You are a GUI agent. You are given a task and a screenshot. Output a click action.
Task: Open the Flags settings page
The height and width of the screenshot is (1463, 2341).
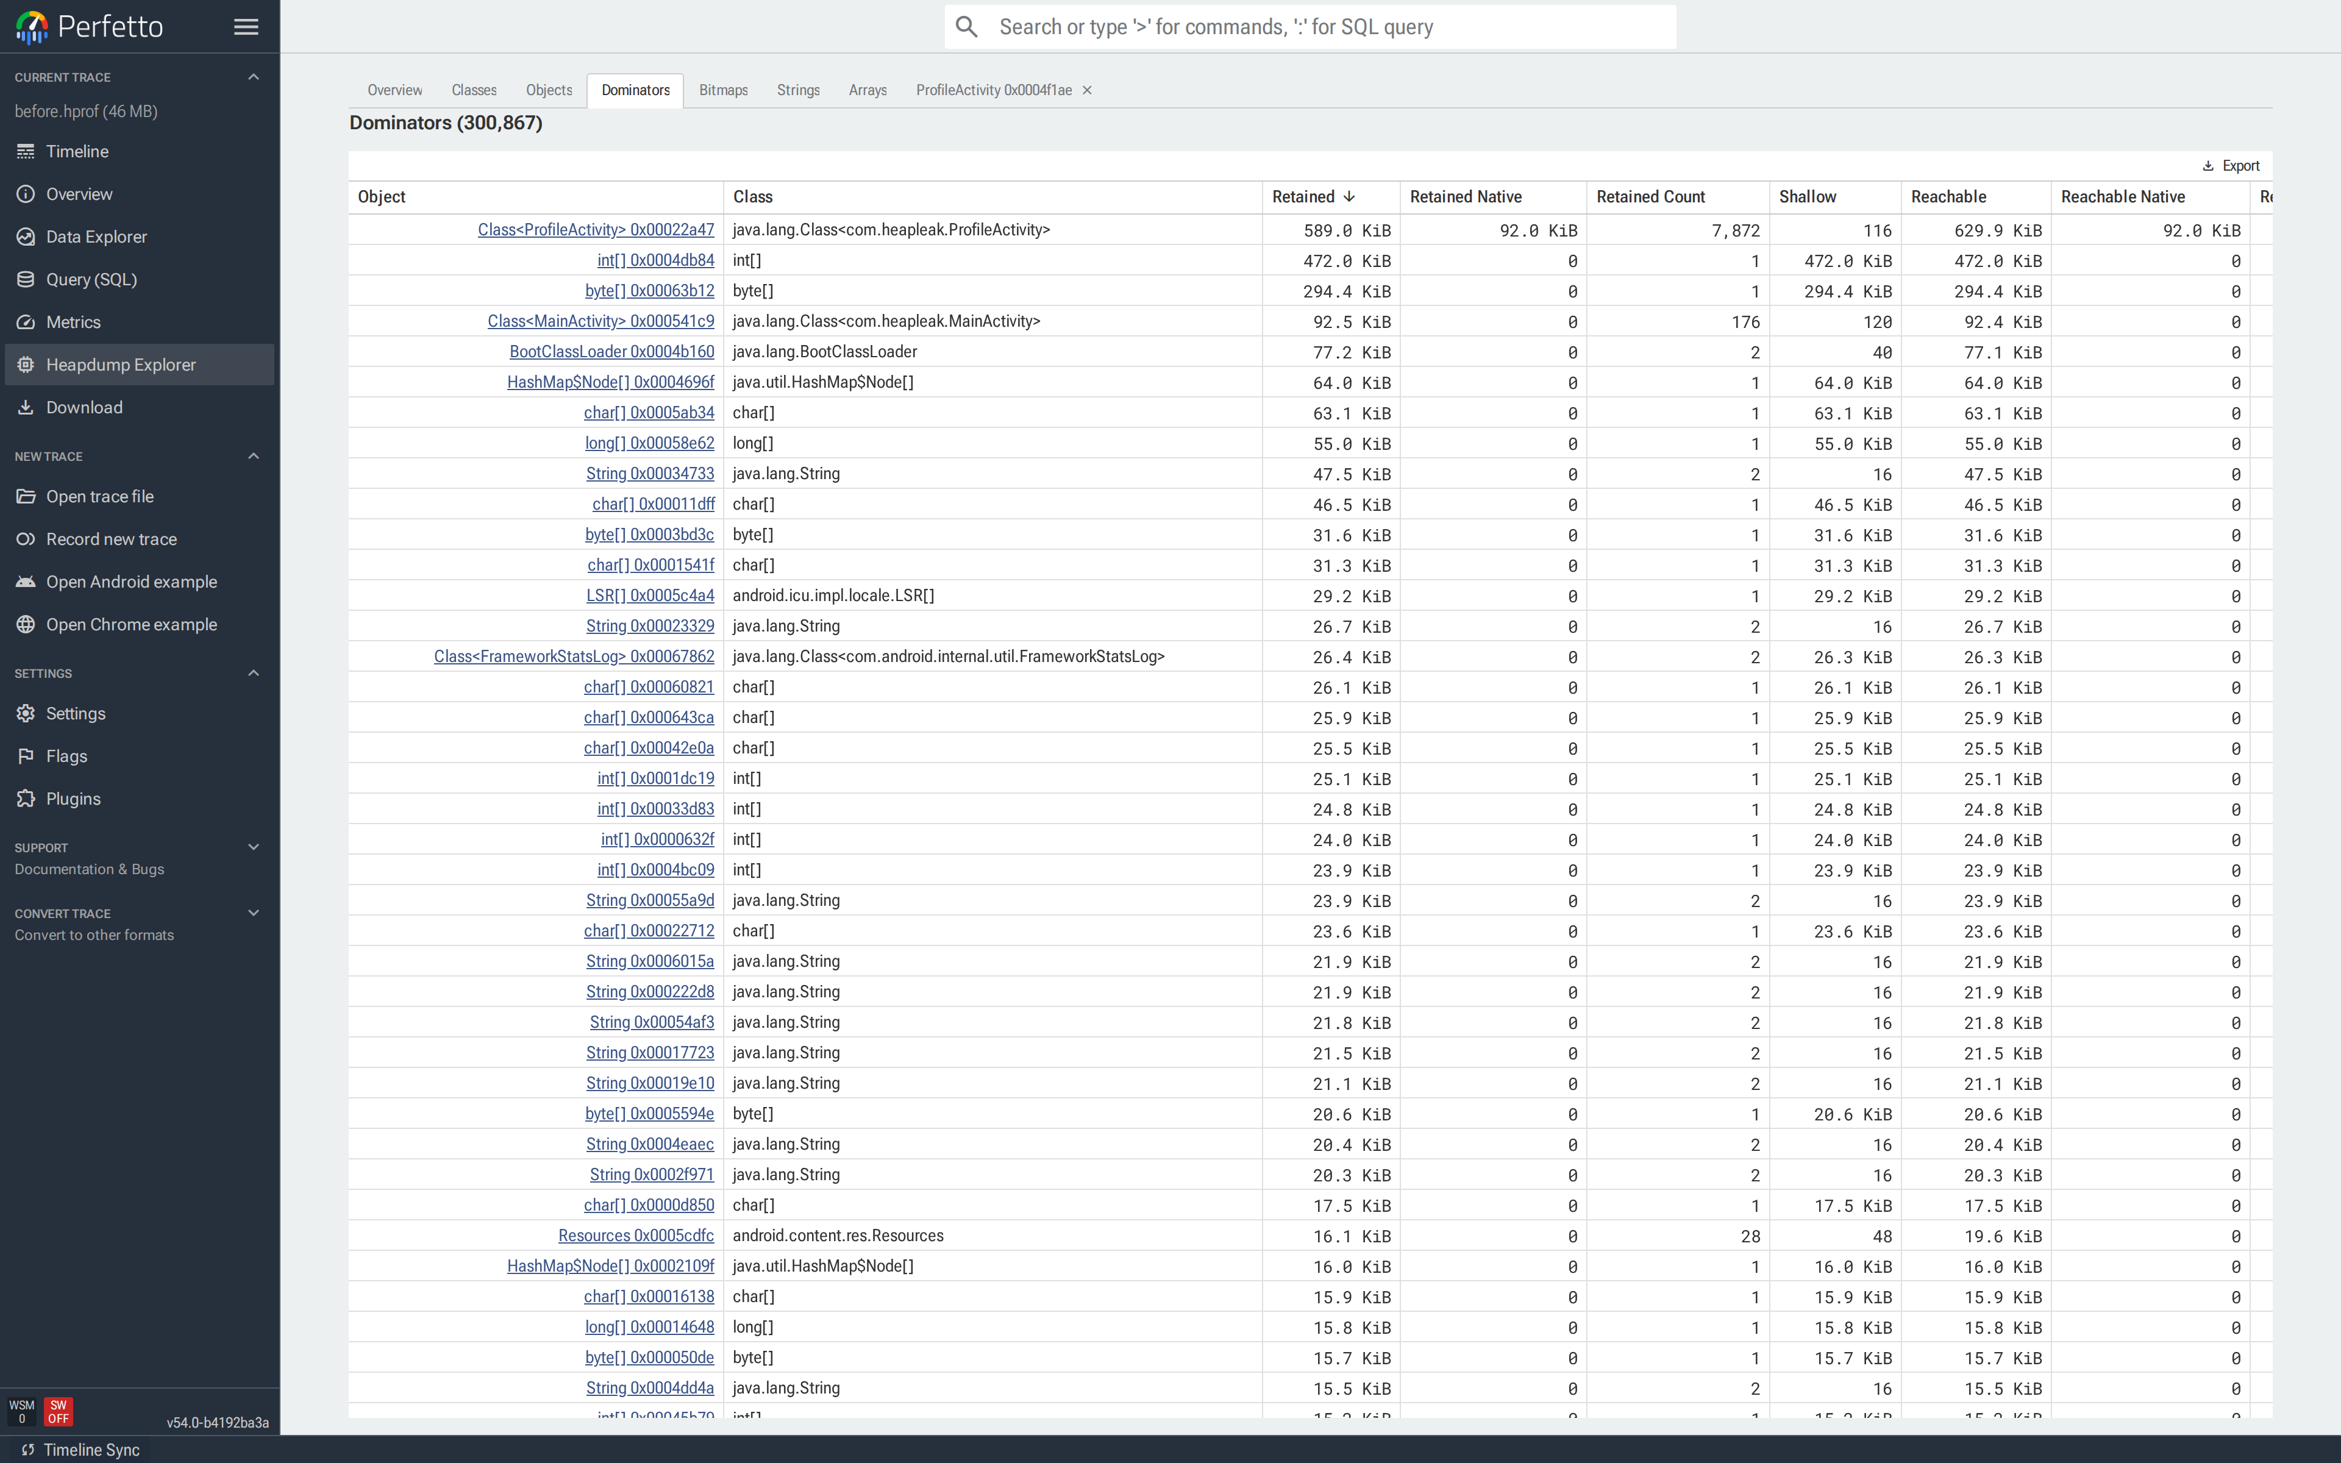coord(66,756)
